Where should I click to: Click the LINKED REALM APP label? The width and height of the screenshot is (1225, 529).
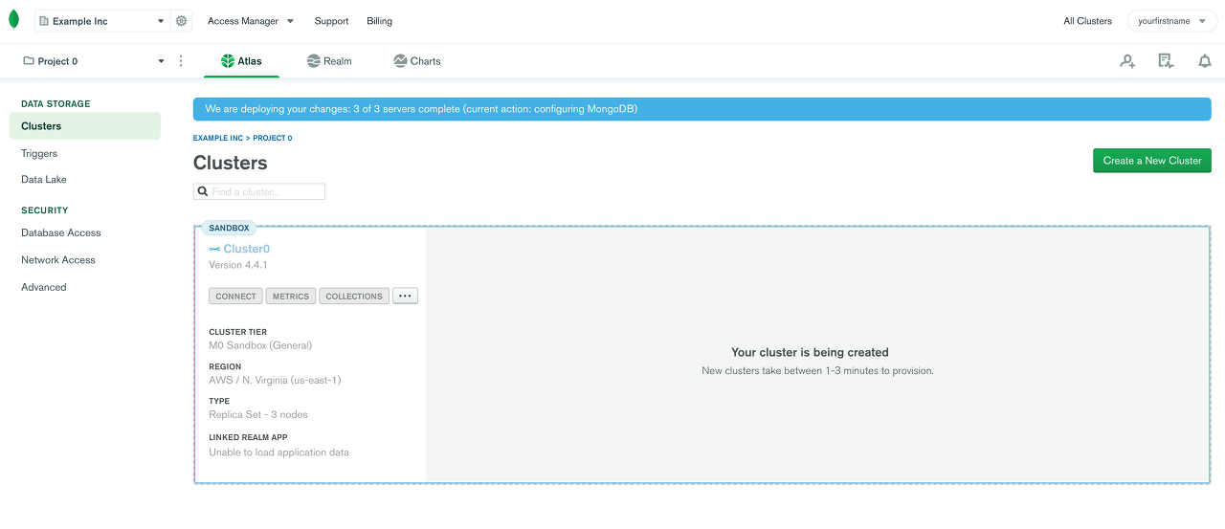click(x=248, y=437)
